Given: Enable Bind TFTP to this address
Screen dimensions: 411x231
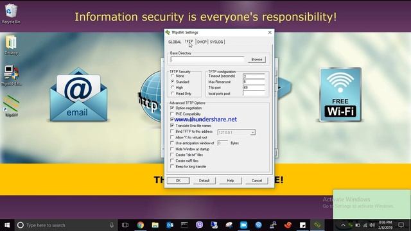Looking at the screenshot, I should 172,132.
